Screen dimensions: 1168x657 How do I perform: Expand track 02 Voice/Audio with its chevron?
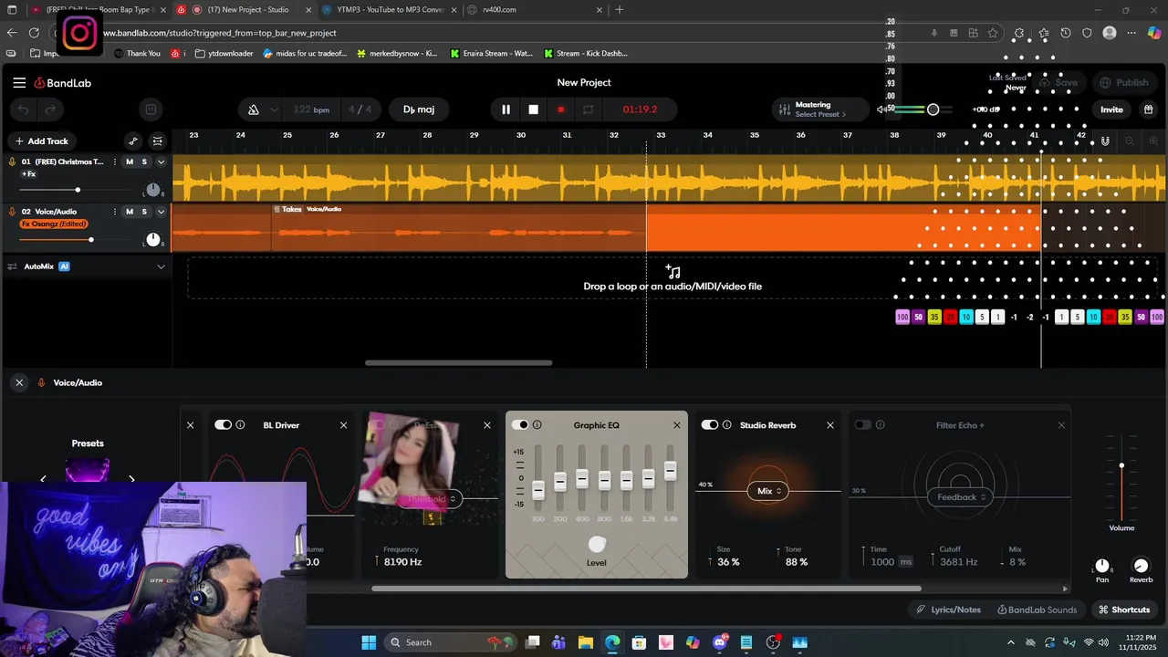point(162,212)
